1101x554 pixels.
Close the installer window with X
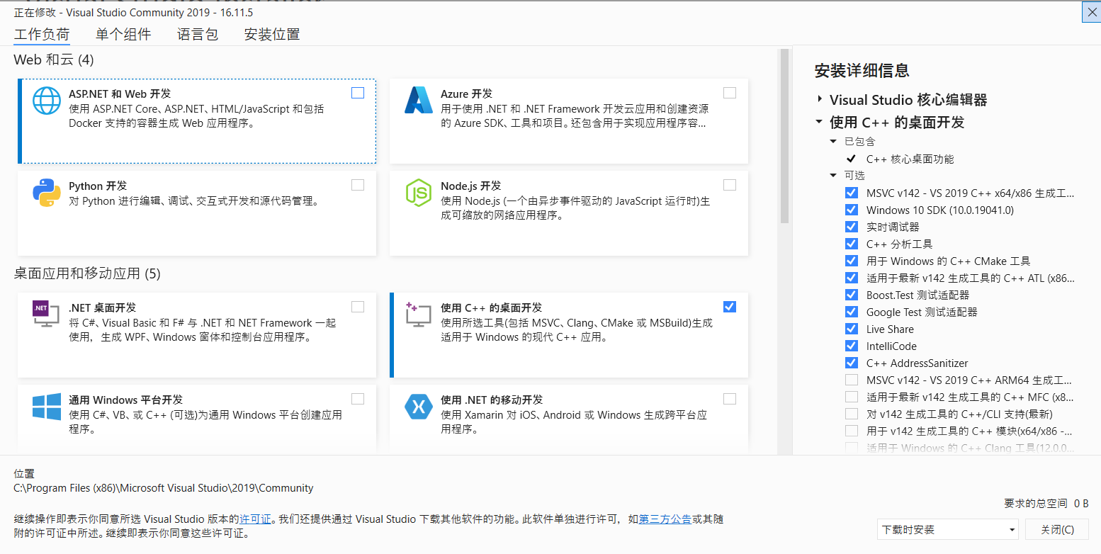coord(1092,12)
